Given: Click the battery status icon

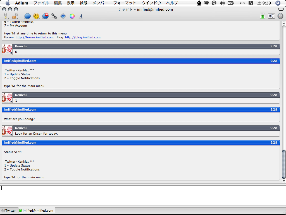Looking at the screenshot, I should pos(231,3).
